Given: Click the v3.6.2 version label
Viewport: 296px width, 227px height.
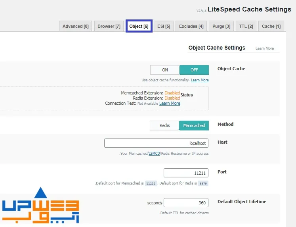Looking at the screenshot, I should [201, 10].
